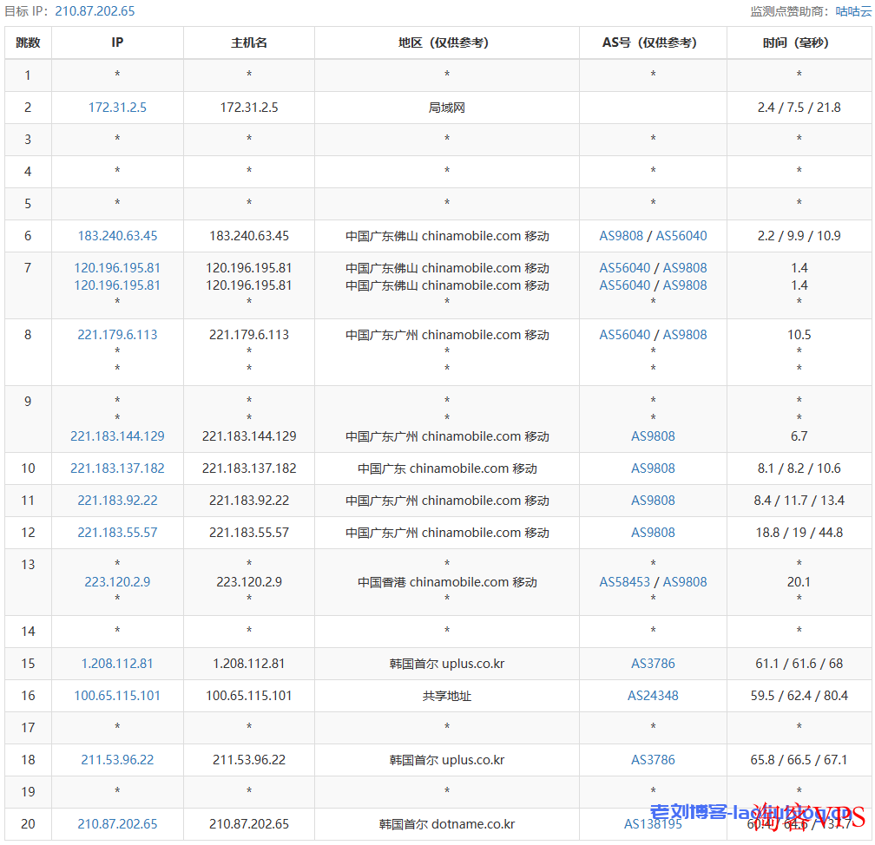Select hostname cell 221.179.6.113
This screenshot has width=875, height=845.
(249, 335)
